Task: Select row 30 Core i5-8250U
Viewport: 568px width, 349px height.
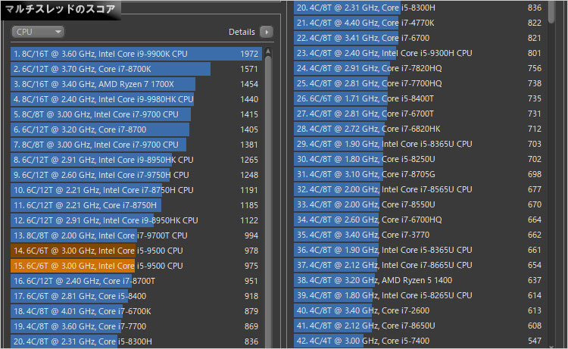Action: point(420,159)
